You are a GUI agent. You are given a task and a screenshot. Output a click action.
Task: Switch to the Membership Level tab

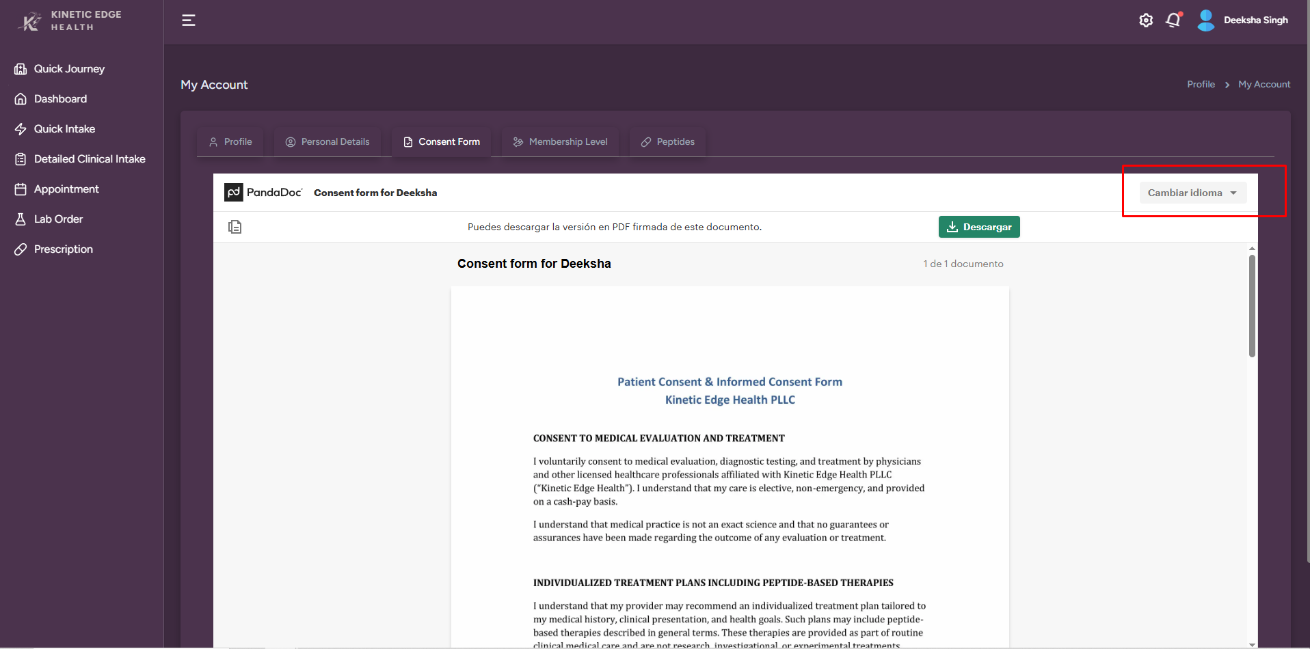pyautogui.click(x=561, y=142)
